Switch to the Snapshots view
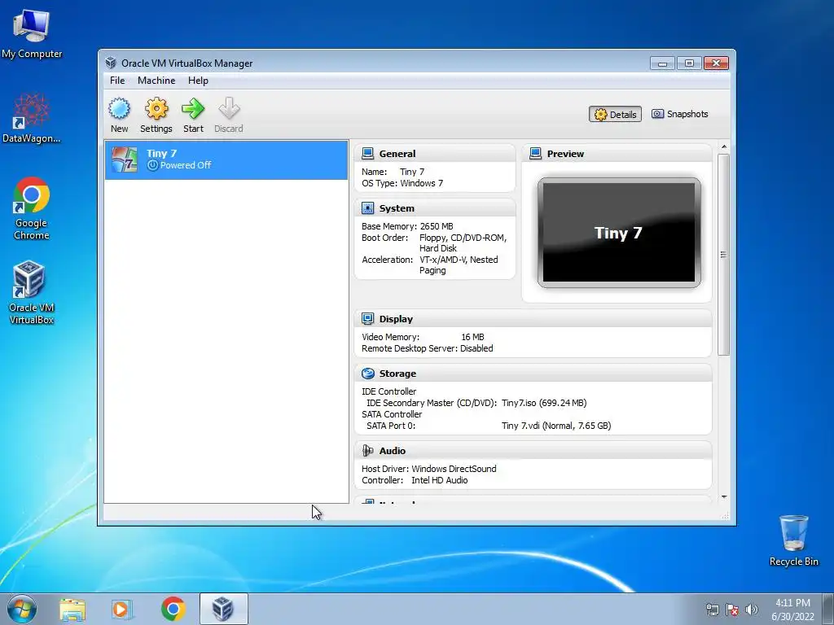 point(680,114)
